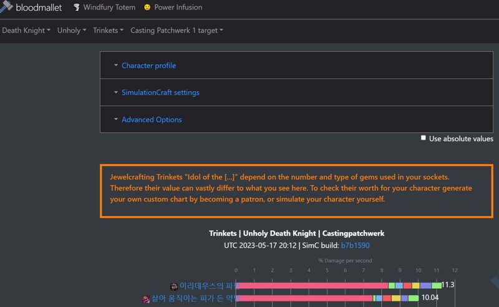Viewport: 499px width, 307px height.
Task: Open the Death Knight class dropdown
Action: tap(26, 30)
